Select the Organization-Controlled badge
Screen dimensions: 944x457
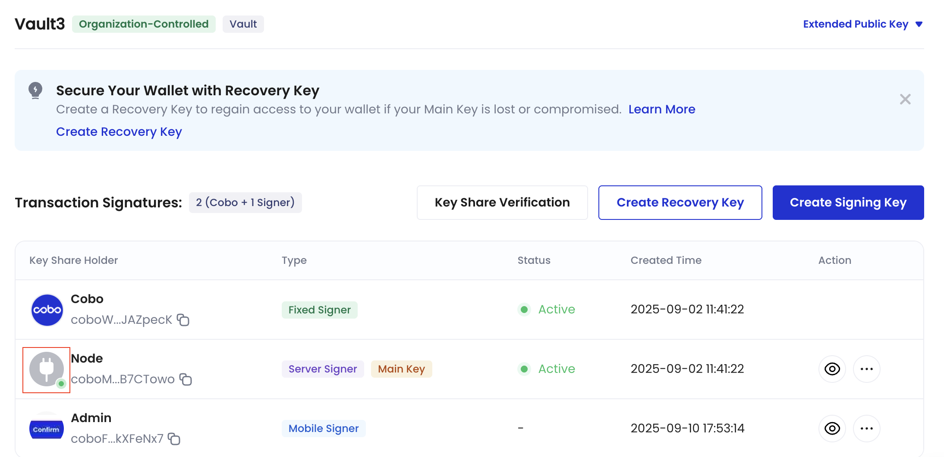click(x=144, y=24)
